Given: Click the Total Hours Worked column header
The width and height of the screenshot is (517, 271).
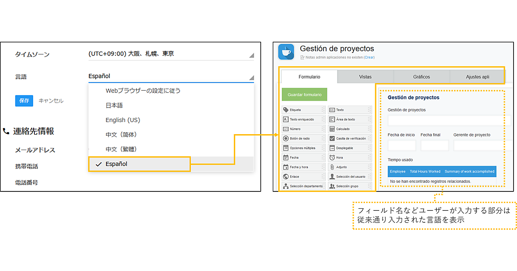Looking at the screenshot, I should pyautogui.click(x=425, y=172).
